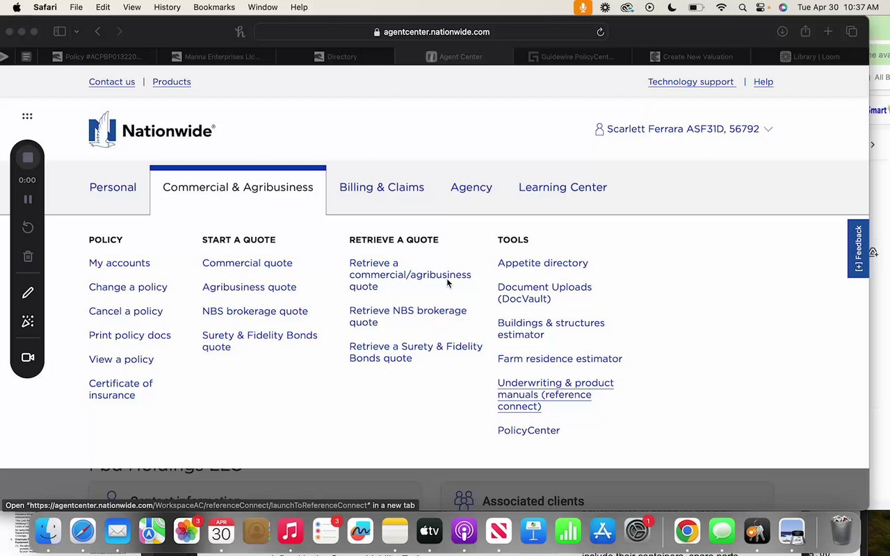Switch to the Directory tab
The width and height of the screenshot is (890, 556).
[x=335, y=57]
